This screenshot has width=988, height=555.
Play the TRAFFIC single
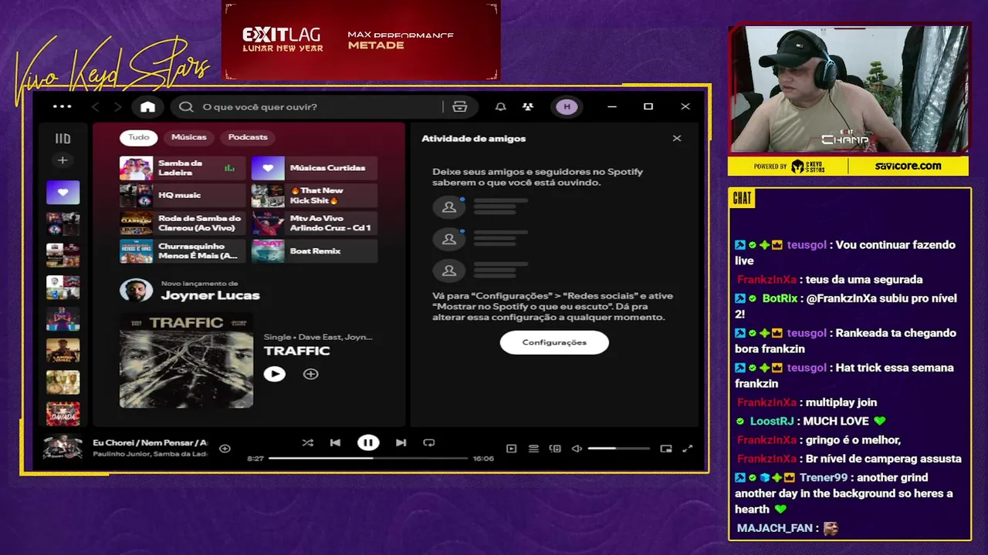(274, 374)
